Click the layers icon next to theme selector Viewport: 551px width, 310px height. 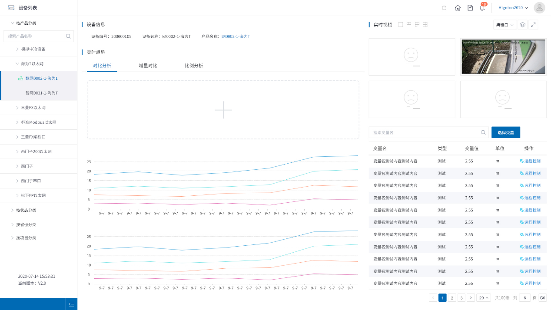pyautogui.click(x=522, y=24)
